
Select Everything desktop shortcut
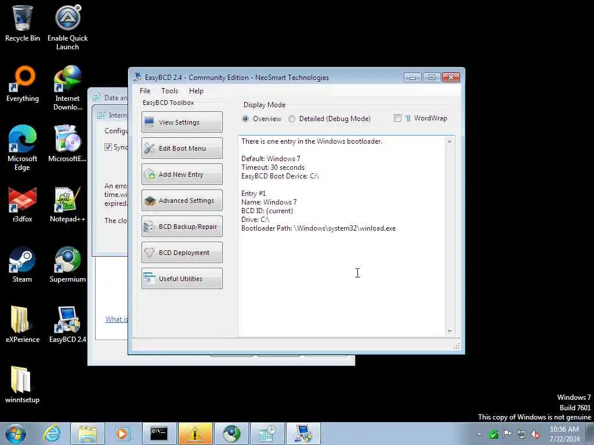[23, 84]
